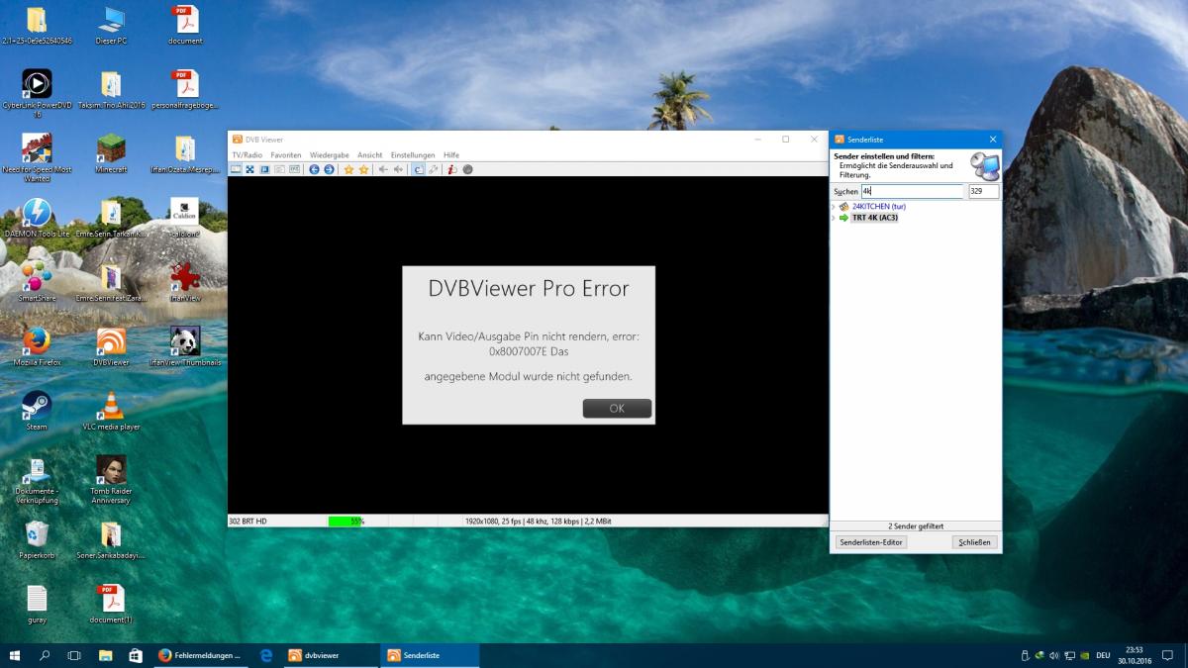
Task: Launch Mozilla Firefox desktop shortcut
Action: click(x=37, y=347)
